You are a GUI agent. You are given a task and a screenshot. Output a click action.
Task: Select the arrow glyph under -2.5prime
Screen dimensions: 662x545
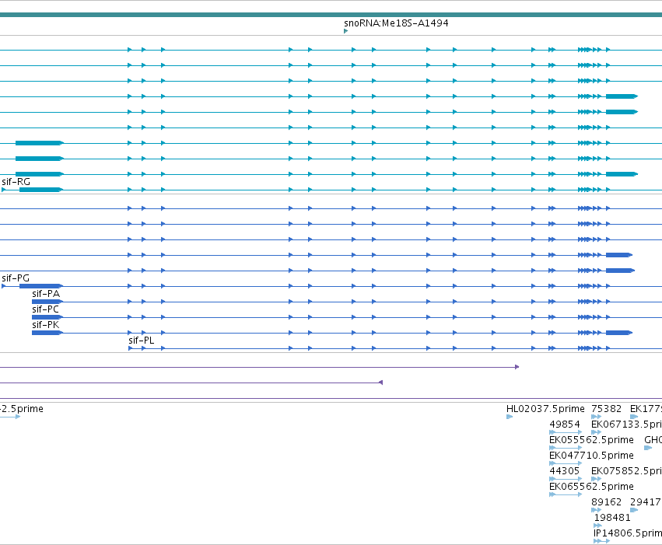(x=10, y=417)
